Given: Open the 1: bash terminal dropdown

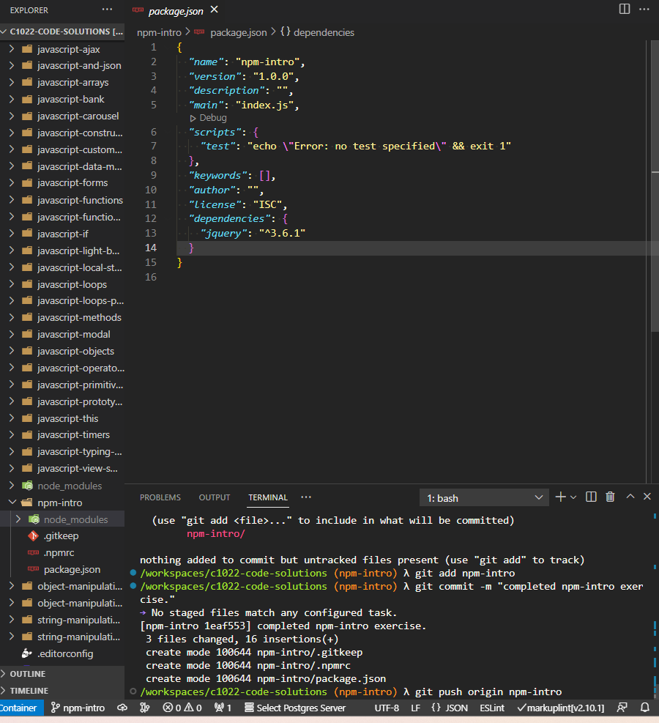Looking at the screenshot, I should coord(483,497).
